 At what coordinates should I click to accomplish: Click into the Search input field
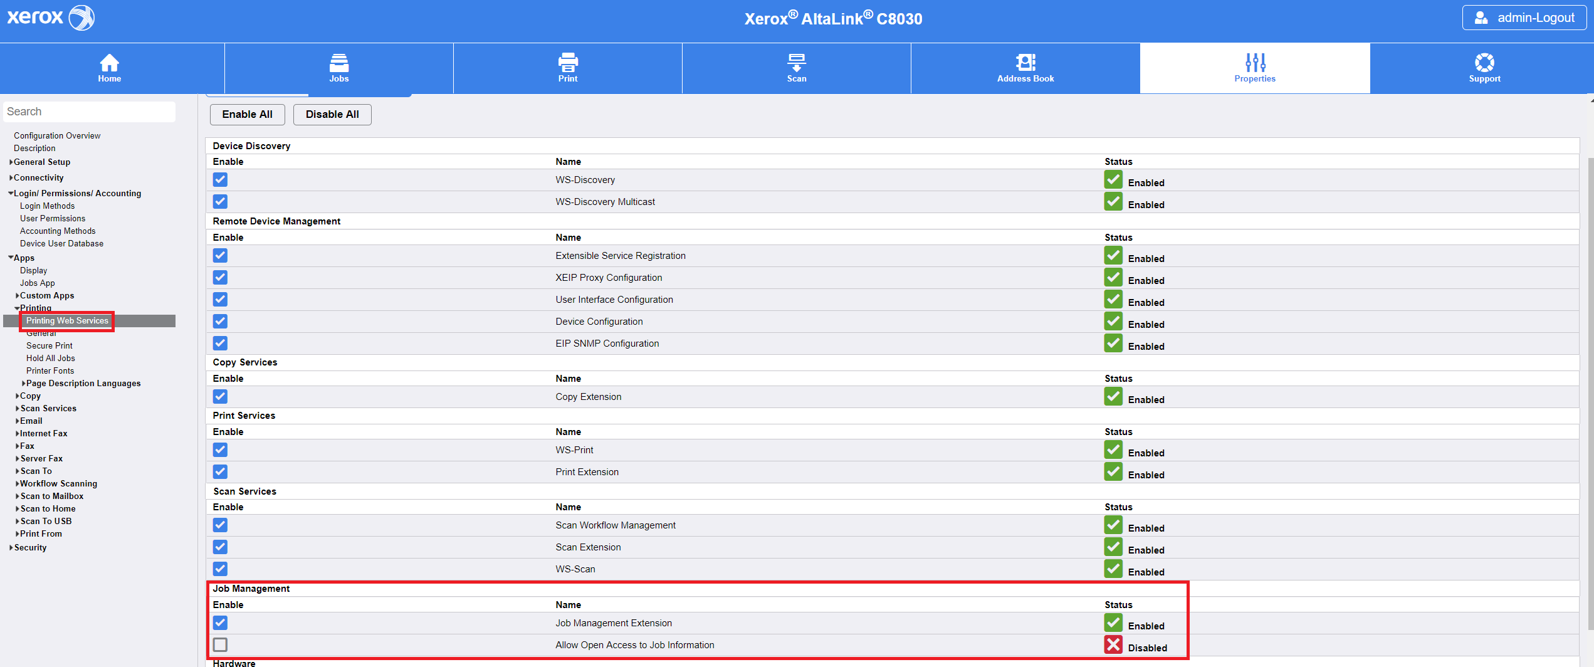point(89,112)
